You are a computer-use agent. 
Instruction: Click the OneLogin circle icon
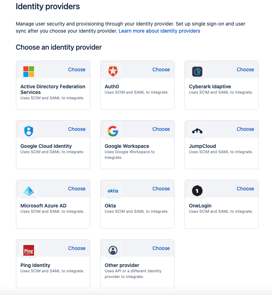pos(197,191)
